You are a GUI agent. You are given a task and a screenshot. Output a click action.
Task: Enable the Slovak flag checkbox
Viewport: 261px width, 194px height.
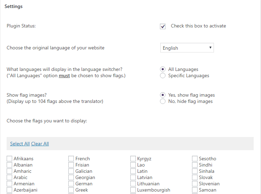pos(195,178)
